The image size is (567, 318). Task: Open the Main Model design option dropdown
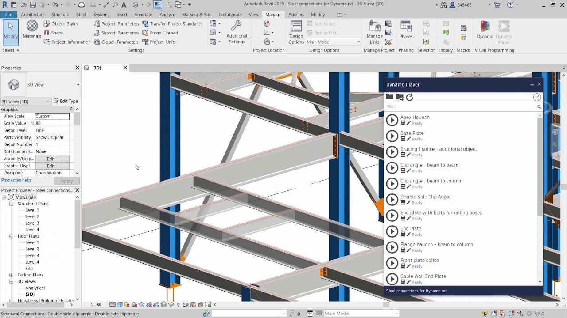click(x=333, y=42)
